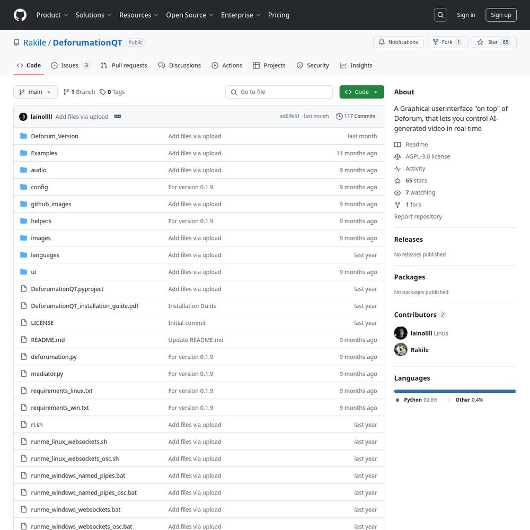530x530 pixels.
Task: Click the Sign up button
Action: tap(501, 15)
